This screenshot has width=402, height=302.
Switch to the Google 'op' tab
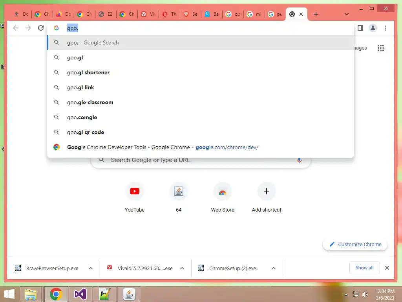[233, 14]
